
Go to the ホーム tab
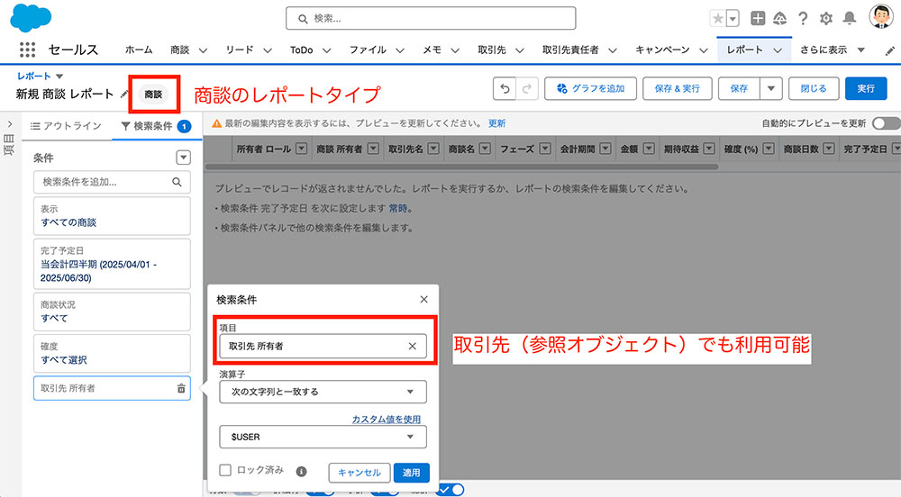139,50
